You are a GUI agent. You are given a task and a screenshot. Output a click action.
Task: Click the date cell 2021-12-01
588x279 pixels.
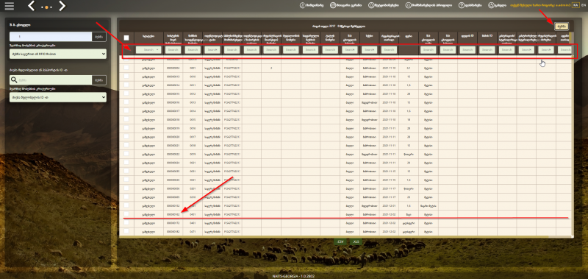point(389,206)
